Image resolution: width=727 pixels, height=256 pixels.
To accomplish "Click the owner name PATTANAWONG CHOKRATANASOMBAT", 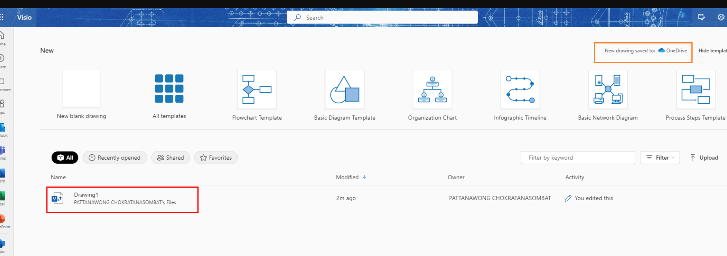I will (x=500, y=198).
